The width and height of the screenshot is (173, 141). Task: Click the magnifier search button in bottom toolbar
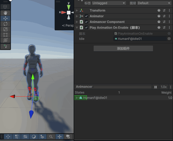(x=51, y=137)
